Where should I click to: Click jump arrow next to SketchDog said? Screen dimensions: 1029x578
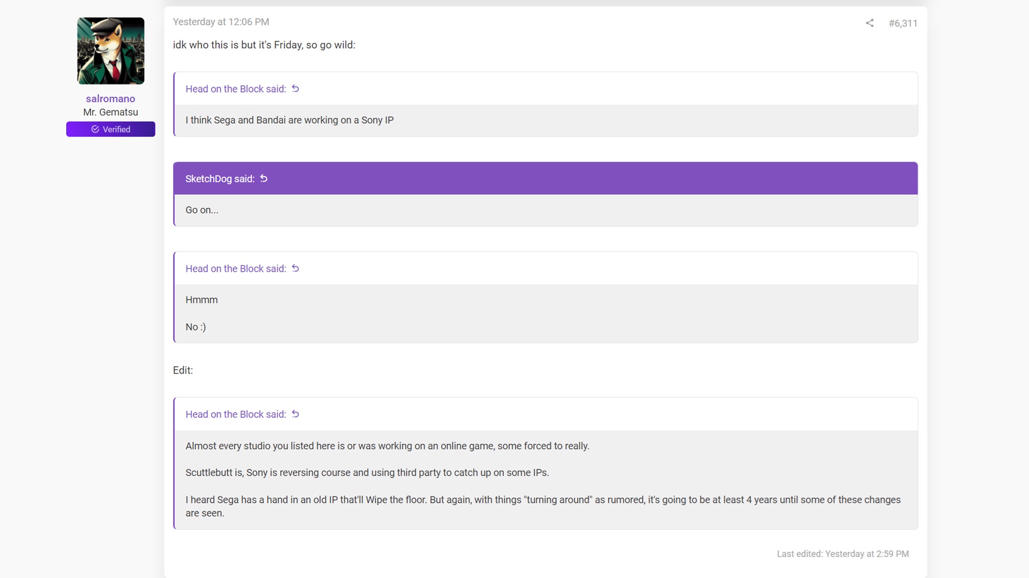click(264, 179)
